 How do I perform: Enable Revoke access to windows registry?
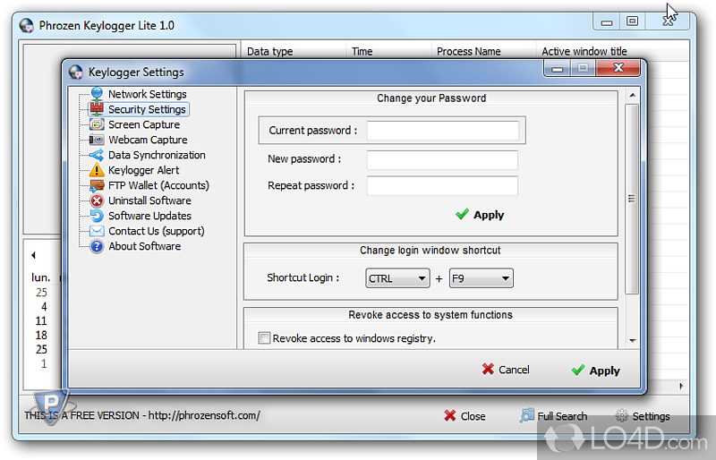(x=264, y=338)
